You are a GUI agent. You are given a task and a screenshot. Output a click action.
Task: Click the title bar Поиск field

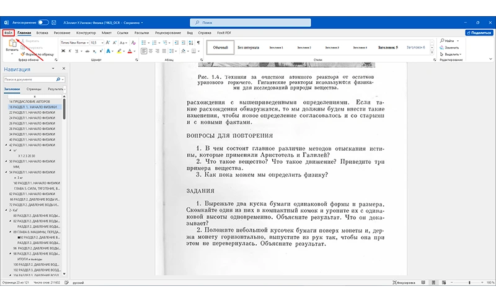pyautogui.click(x=250, y=22)
